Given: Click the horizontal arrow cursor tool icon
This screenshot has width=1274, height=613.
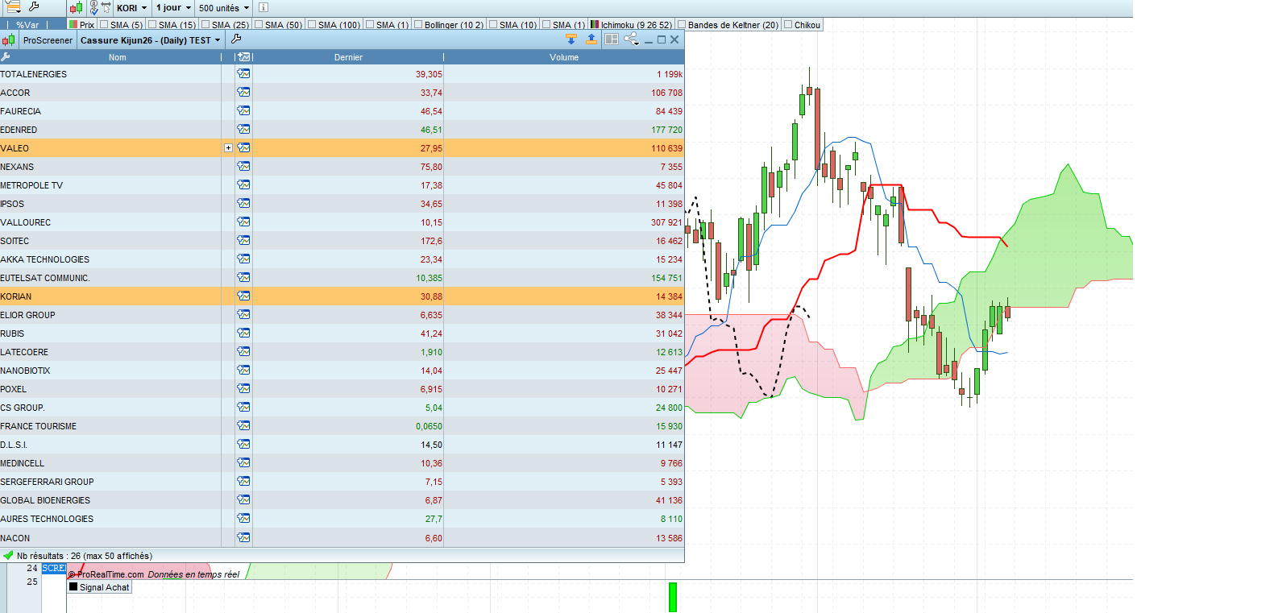Looking at the screenshot, I should [x=106, y=8].
